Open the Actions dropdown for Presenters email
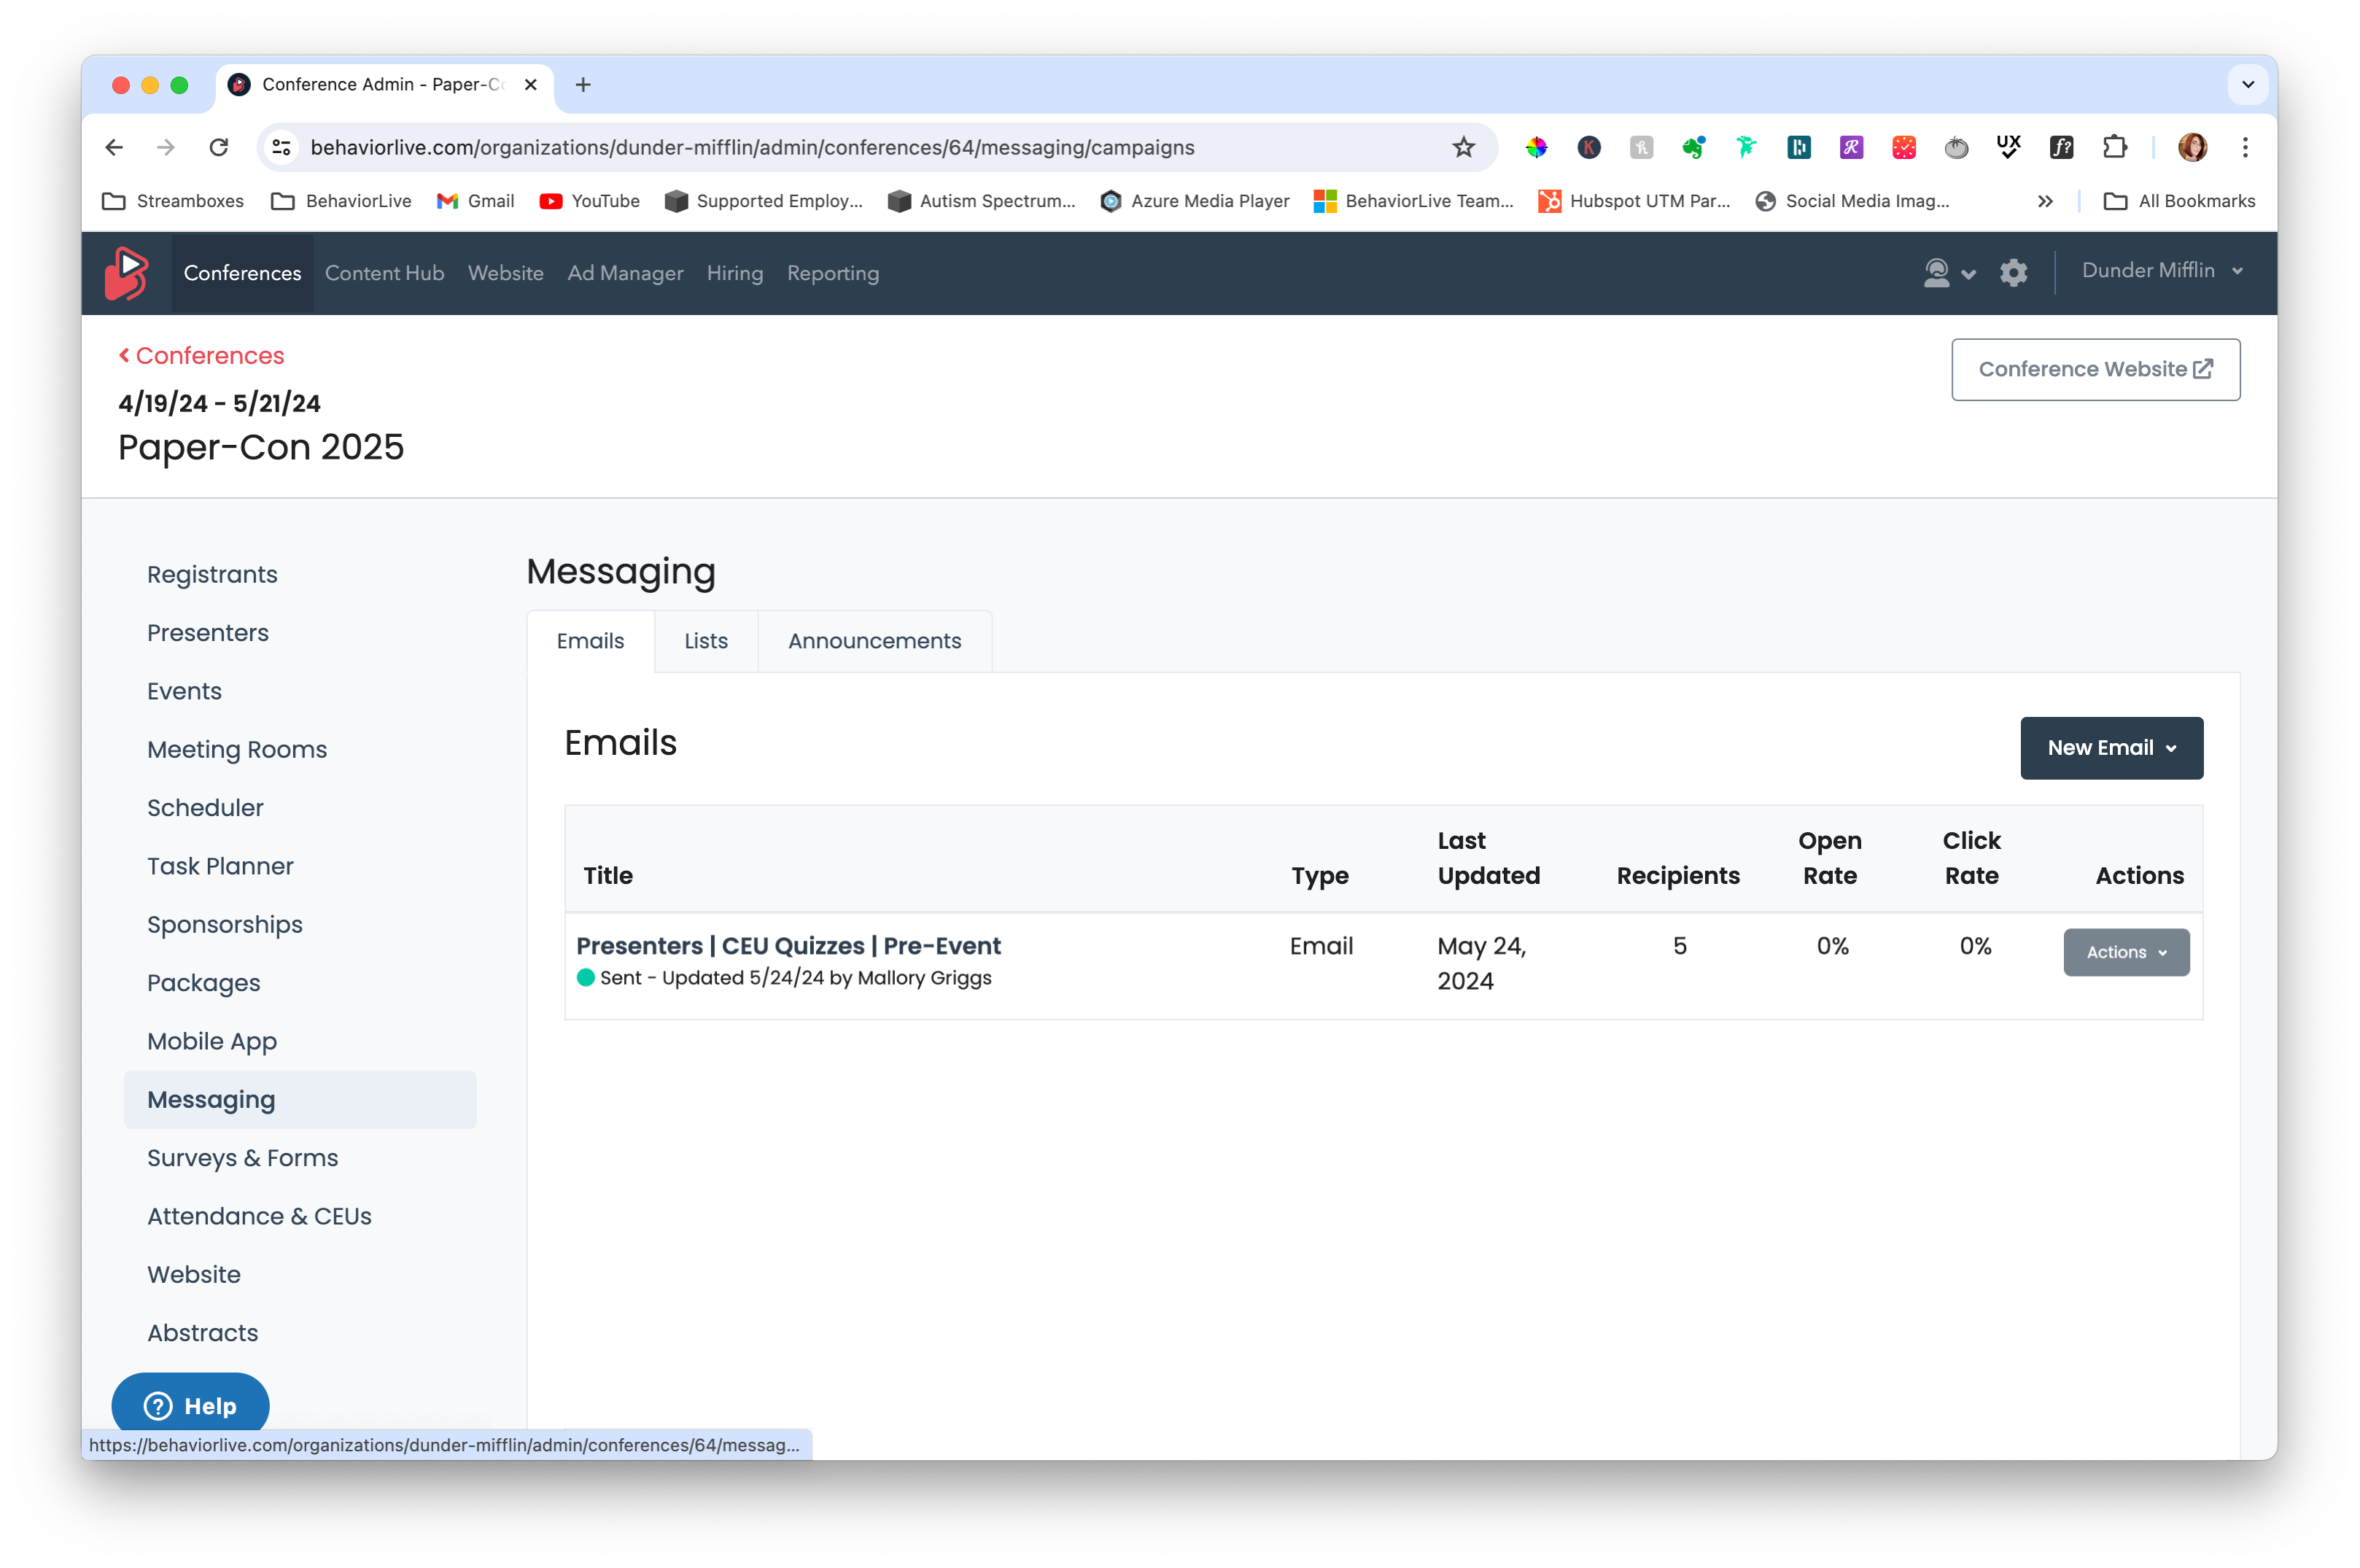The image size is (2360, 1568). (2126, 952)
